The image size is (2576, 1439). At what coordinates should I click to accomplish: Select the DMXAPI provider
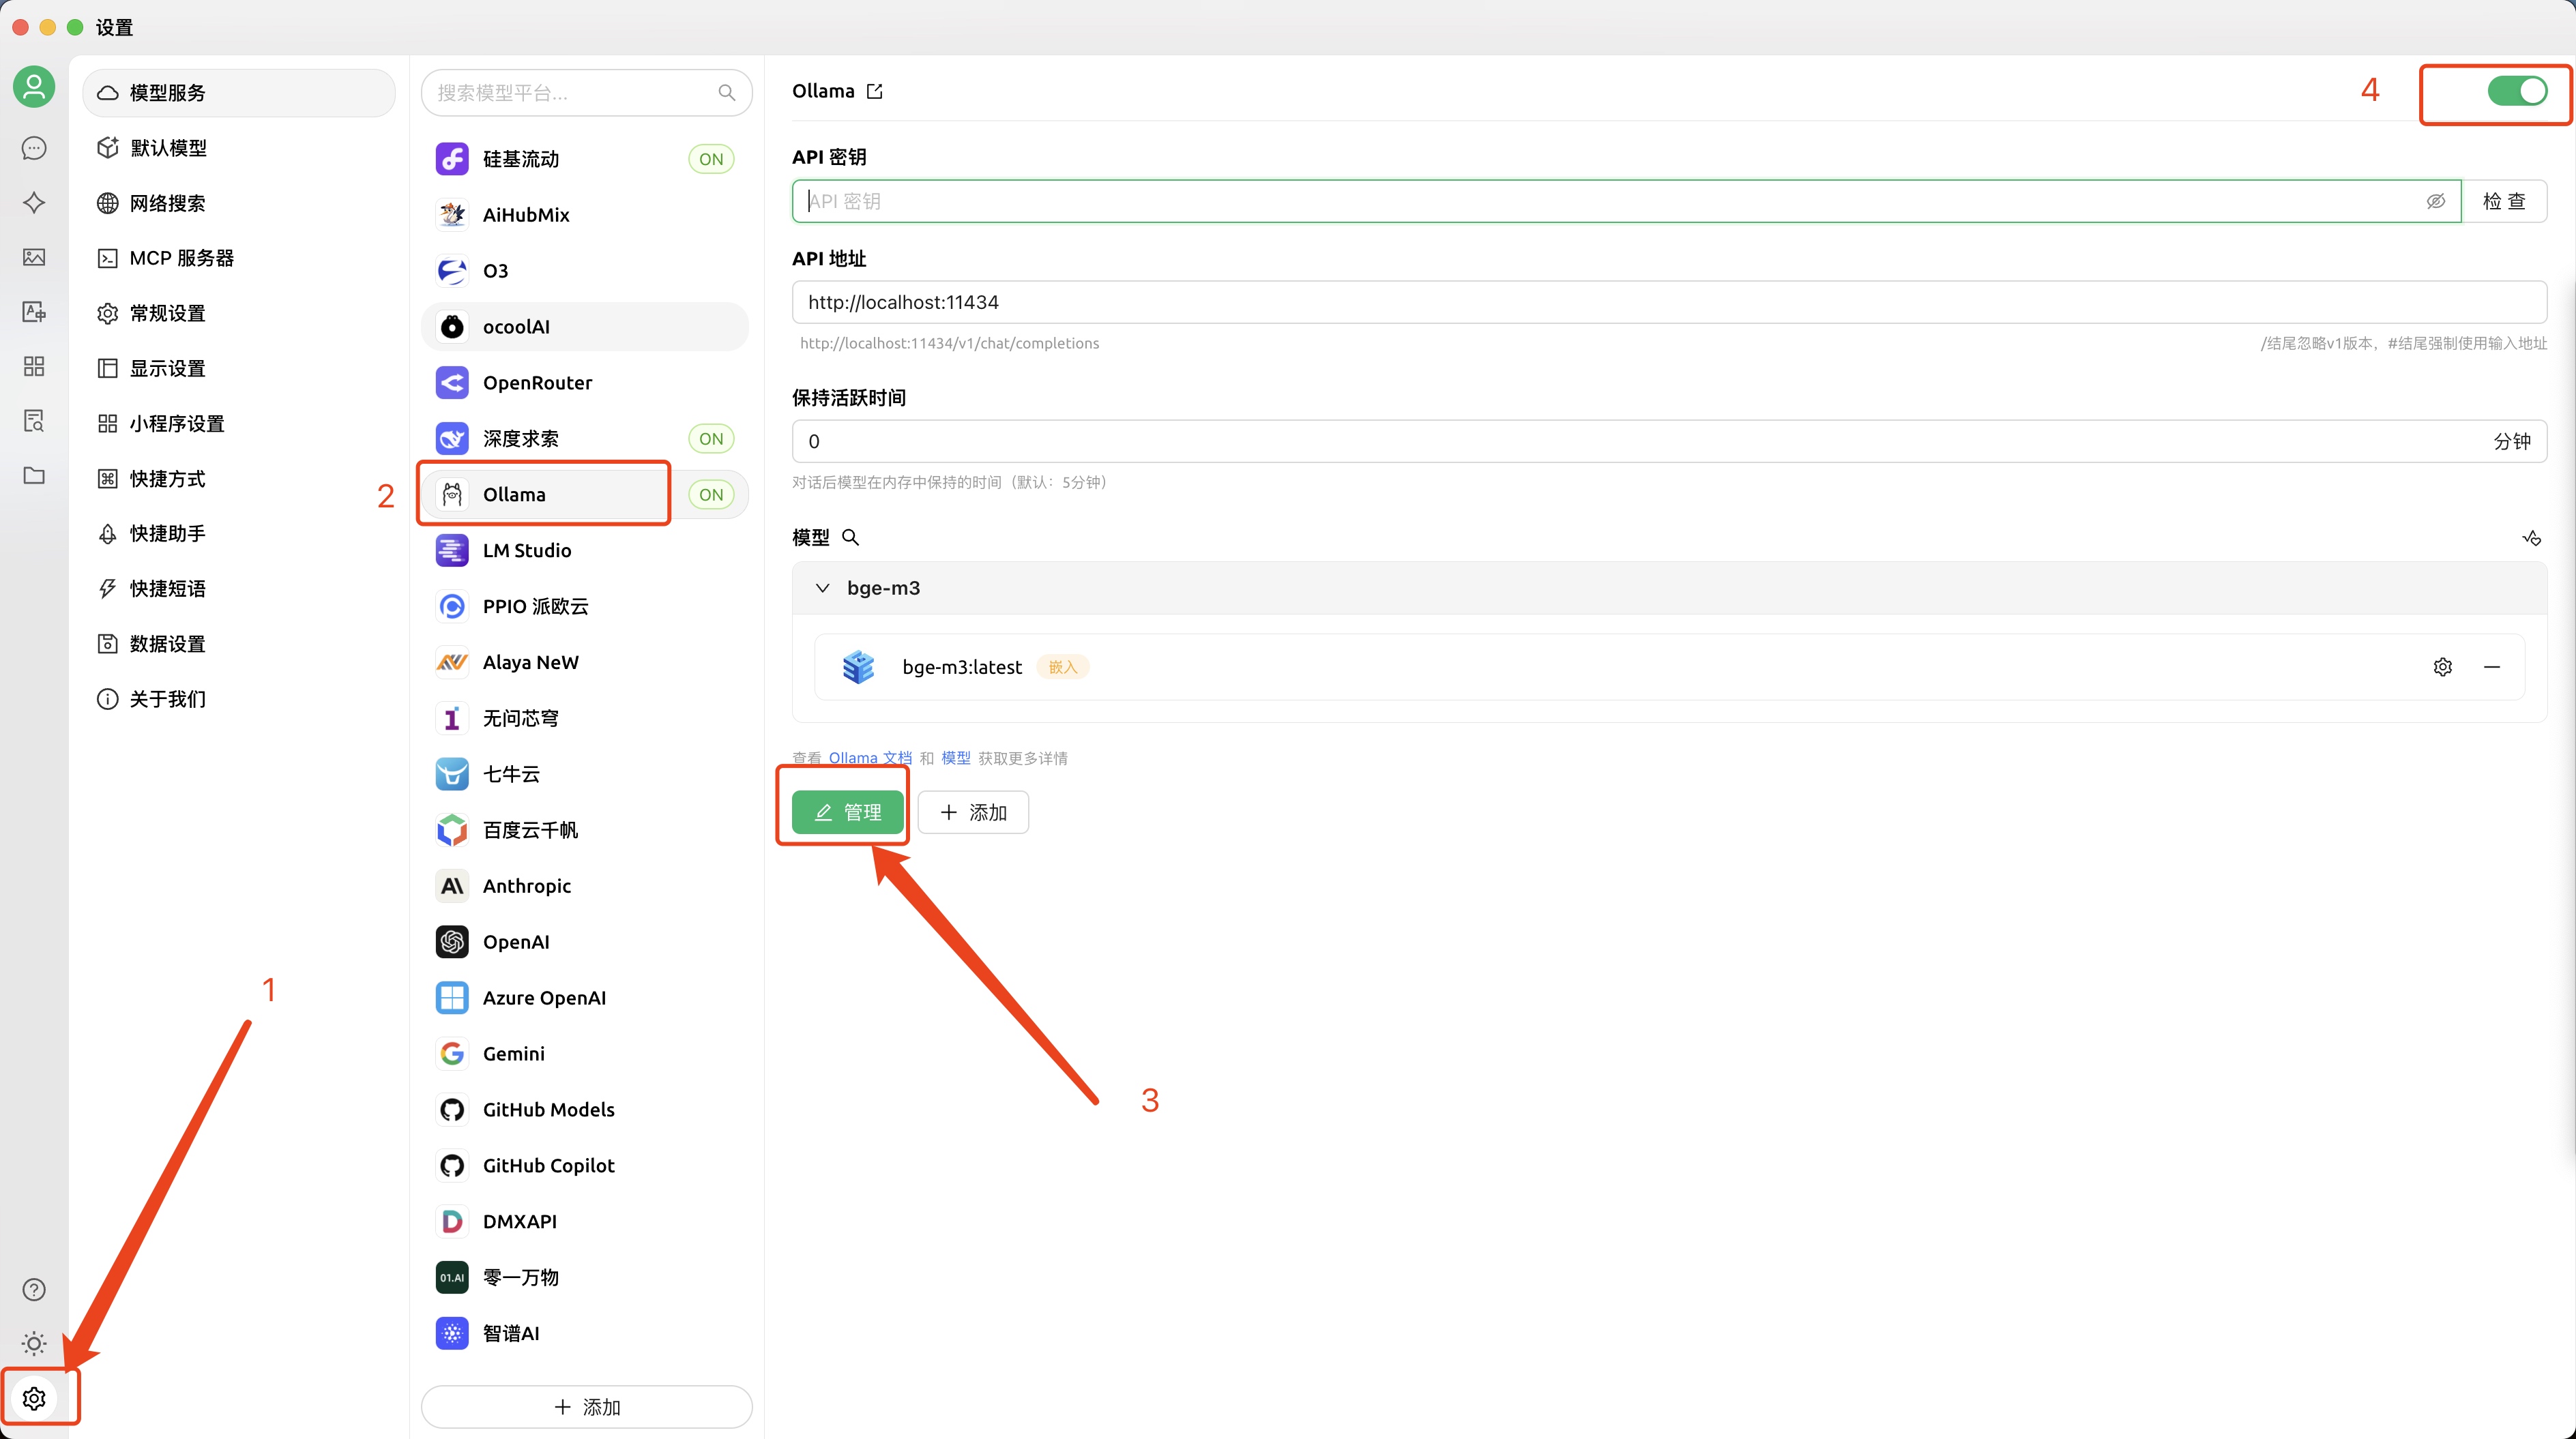(585, 1221)
